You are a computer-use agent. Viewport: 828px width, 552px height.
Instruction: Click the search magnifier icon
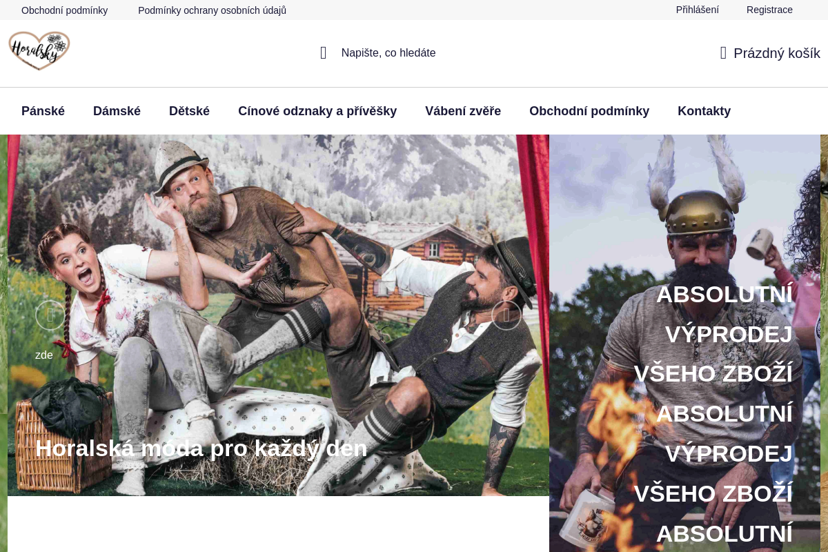pyautogui.click(x=323, y=53)
